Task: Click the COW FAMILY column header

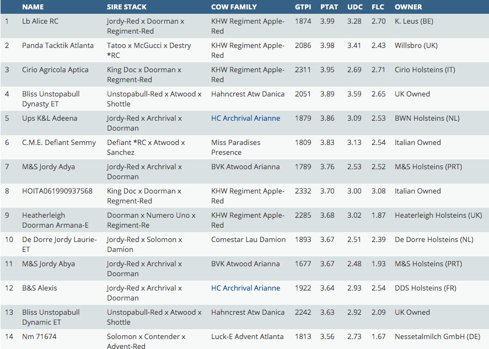Action: coord(234,7)
